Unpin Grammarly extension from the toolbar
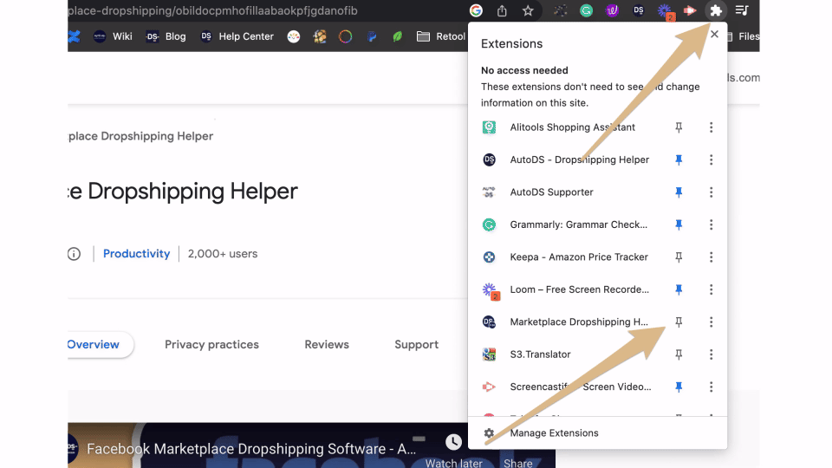832x468 pixels. 679,224
